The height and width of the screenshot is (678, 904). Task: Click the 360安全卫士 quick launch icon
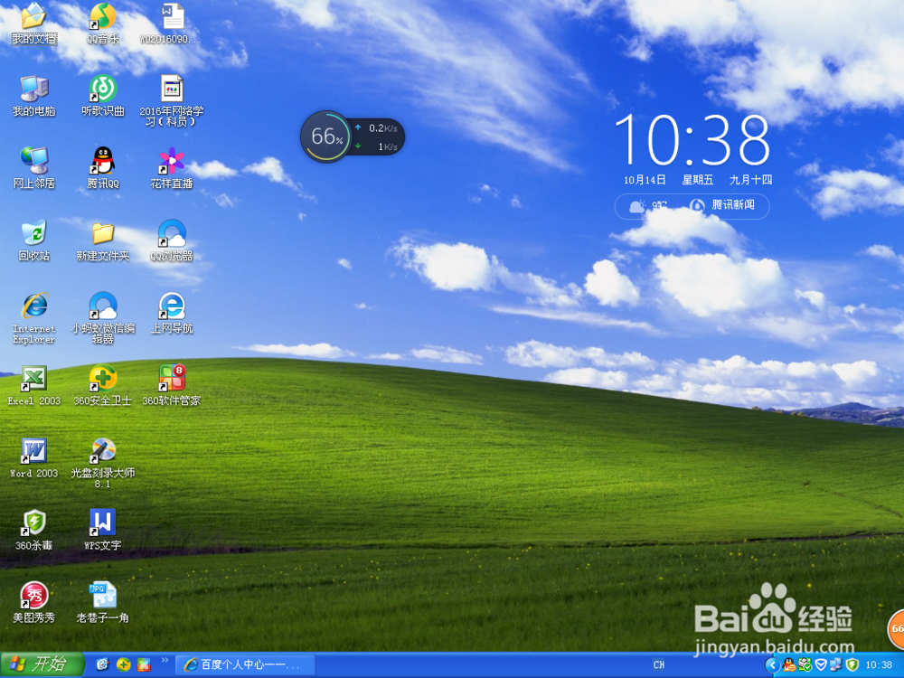123,664
